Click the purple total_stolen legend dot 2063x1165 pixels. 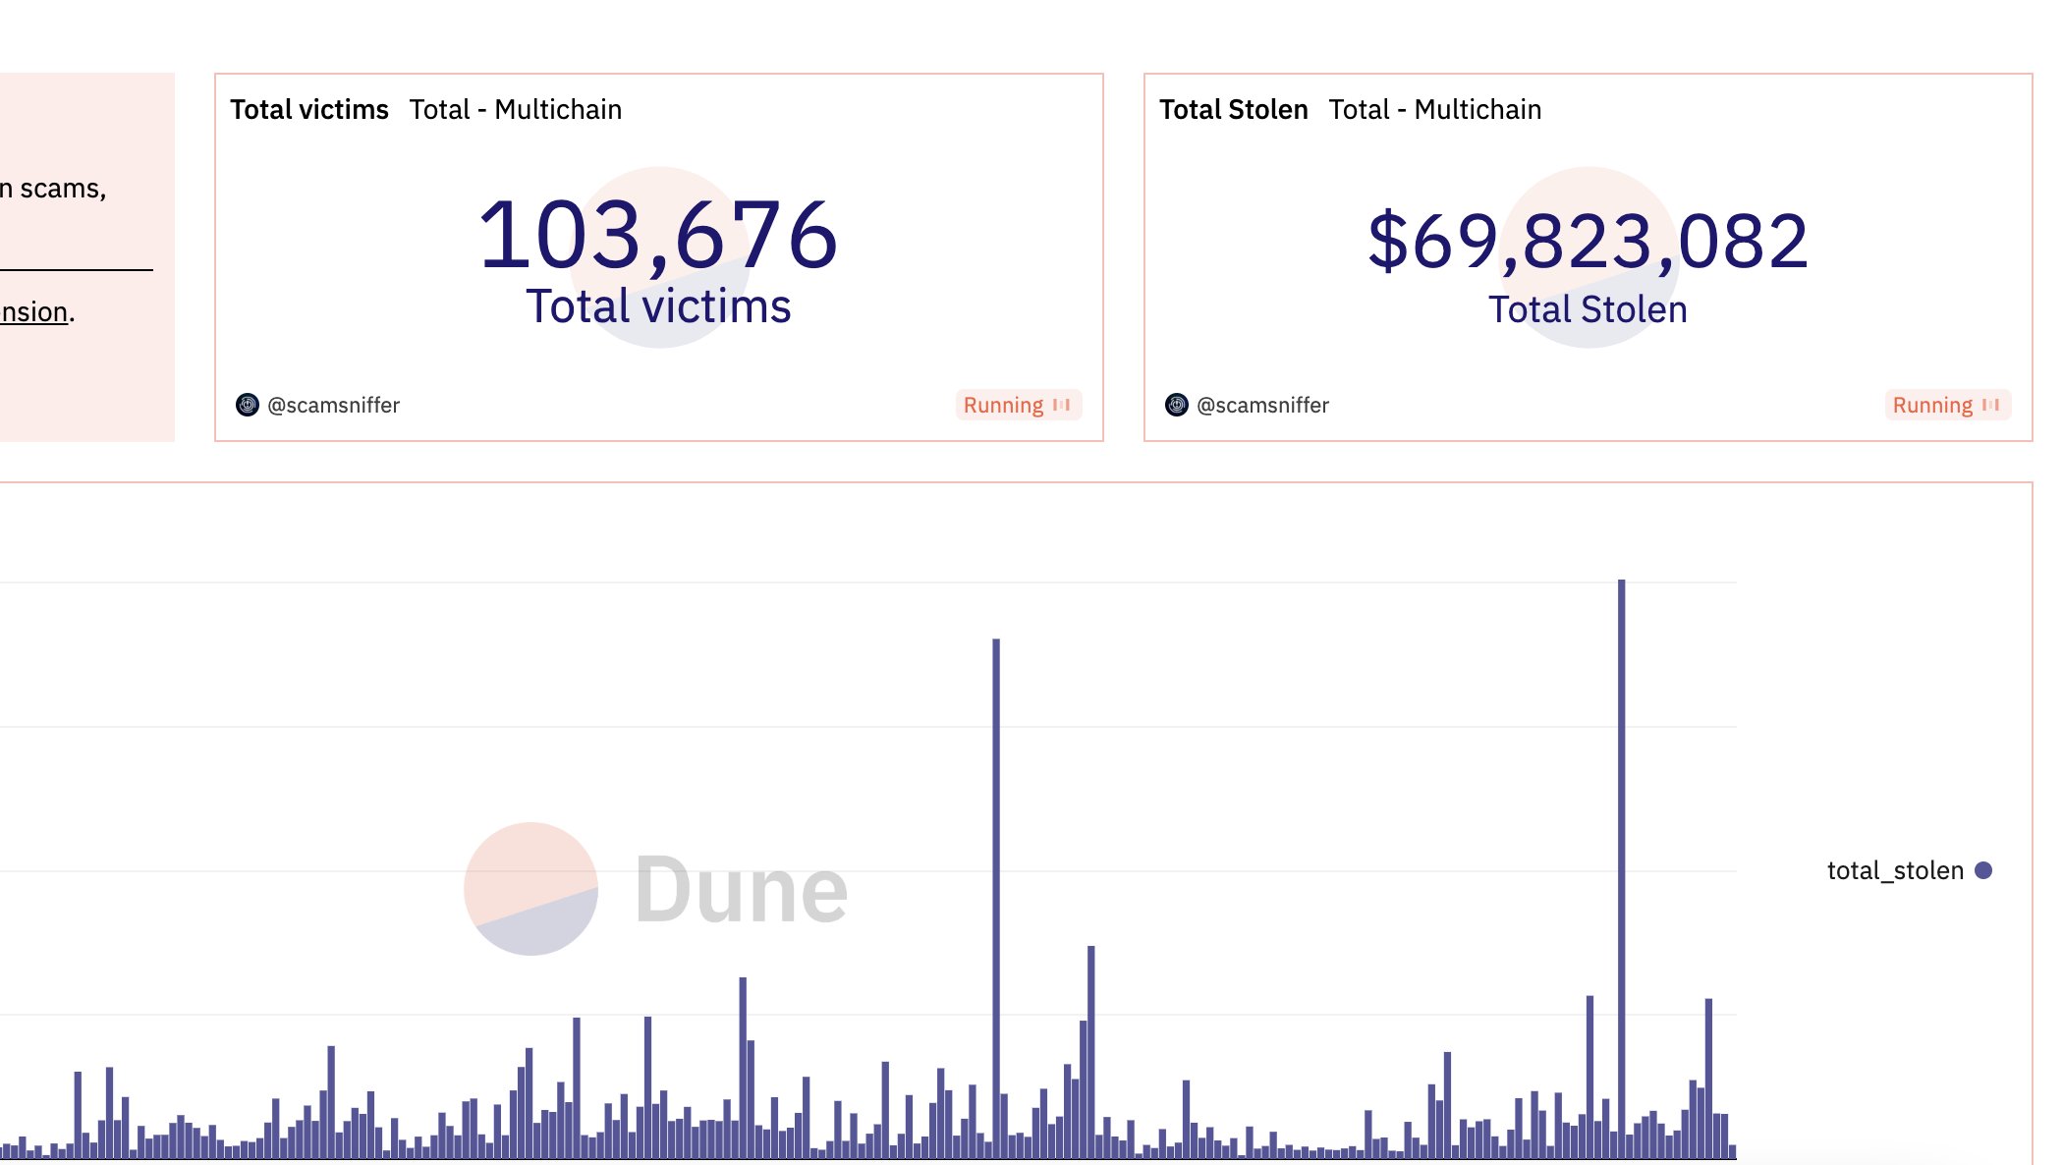point(1983,870)
